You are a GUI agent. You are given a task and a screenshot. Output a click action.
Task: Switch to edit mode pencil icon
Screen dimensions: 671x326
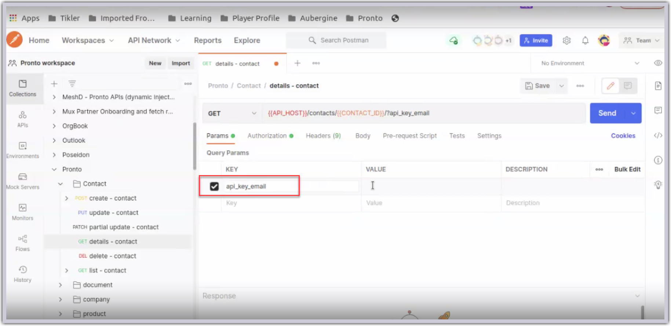[x=610, y=86]
